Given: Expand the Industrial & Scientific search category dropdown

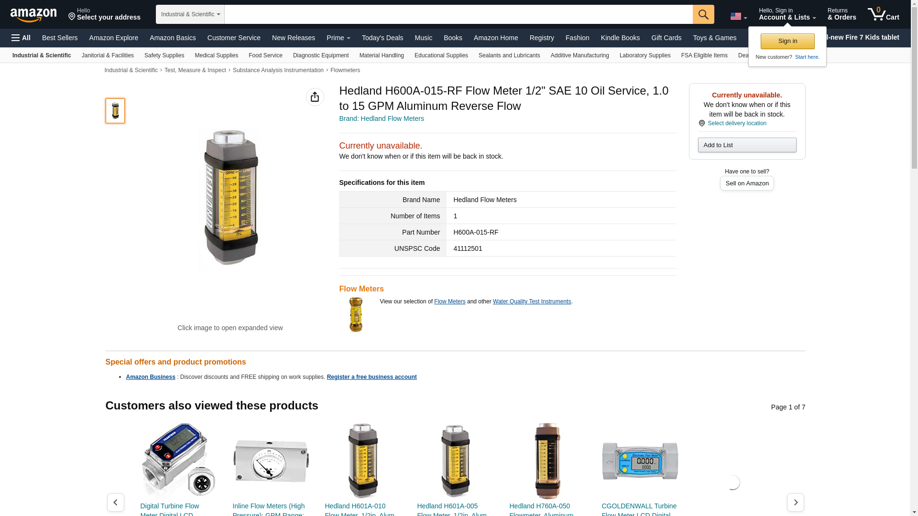Looking at the screenshot, I should pyautogui.click(x=190, y=14).
